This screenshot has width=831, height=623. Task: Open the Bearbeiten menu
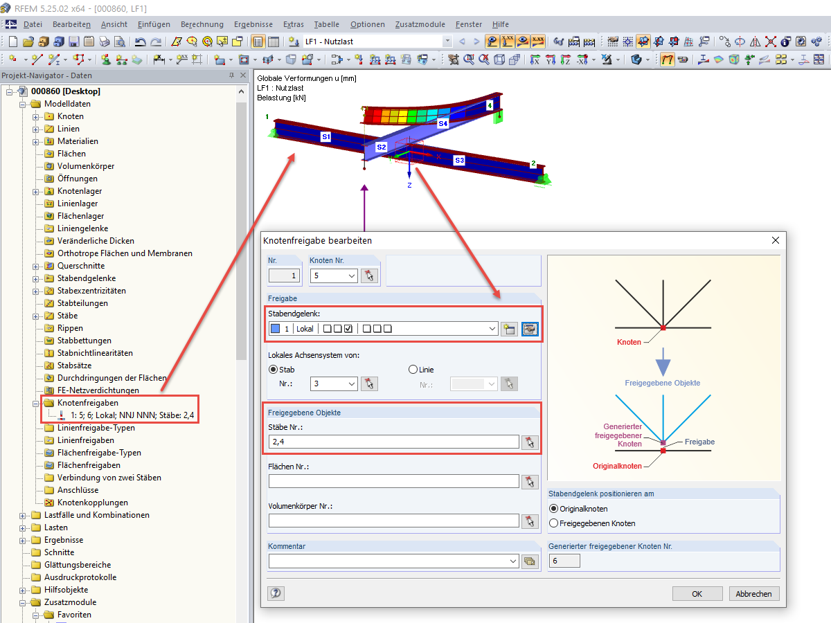tap(71, 24)
